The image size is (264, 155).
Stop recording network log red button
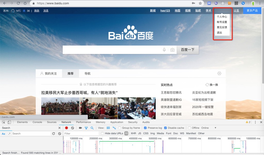tap(67, 128)
